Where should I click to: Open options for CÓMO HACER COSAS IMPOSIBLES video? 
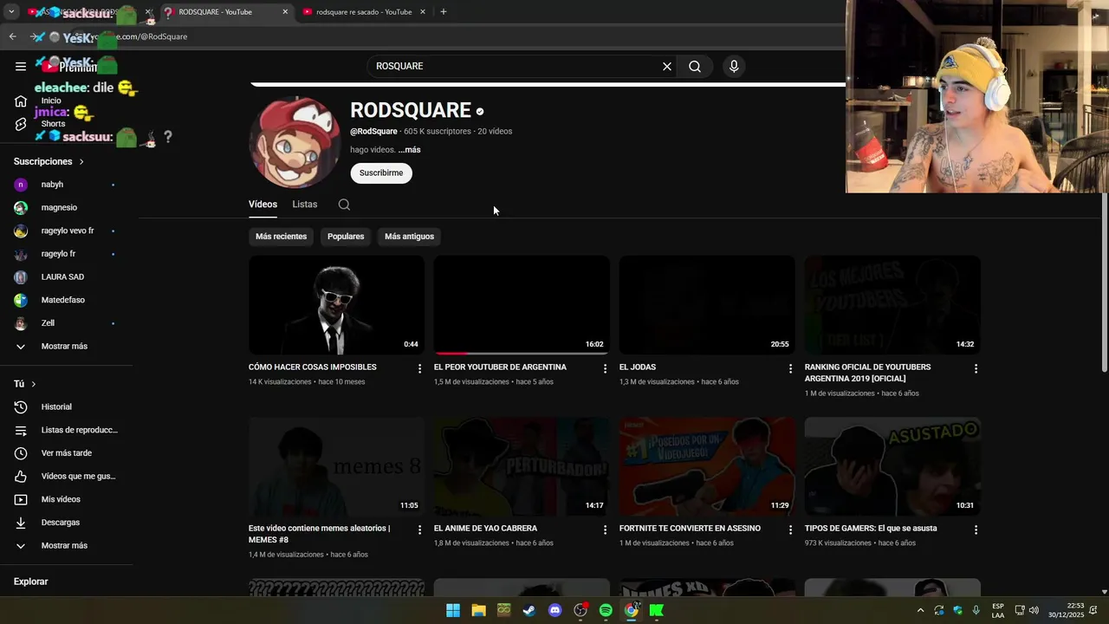(x=419, y=368)
